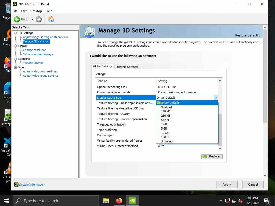
Task: Select 256 MB shader cache size
Action: pyautogui.click(x=187, y=116)
